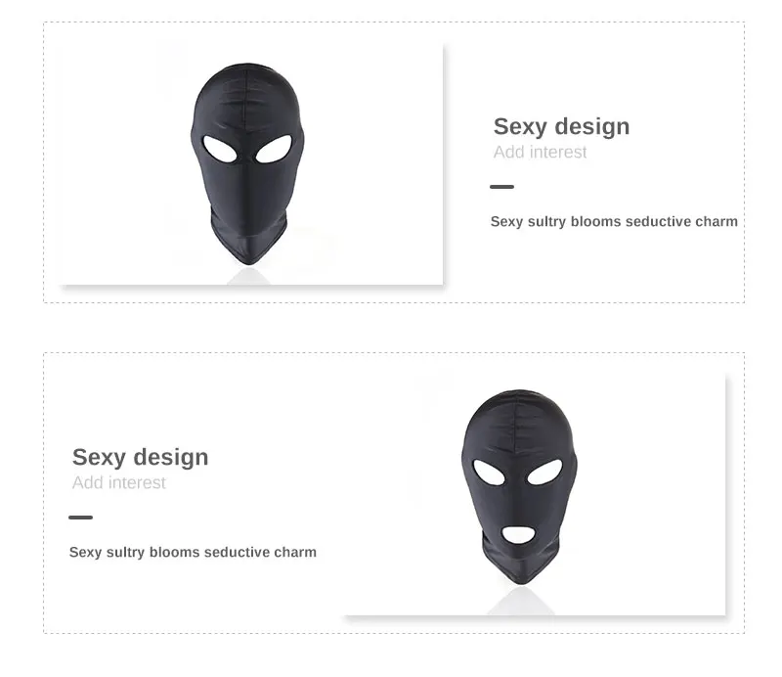Click "Add interest" subtitle in first panel

pos(540,152)
